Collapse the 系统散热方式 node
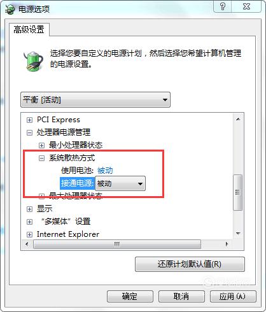The height and width of the screenshot is (312, 266). pos(41,158)
